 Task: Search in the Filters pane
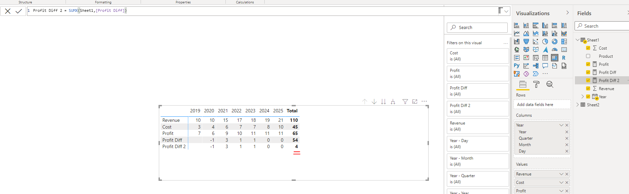(x=477, y=28)
